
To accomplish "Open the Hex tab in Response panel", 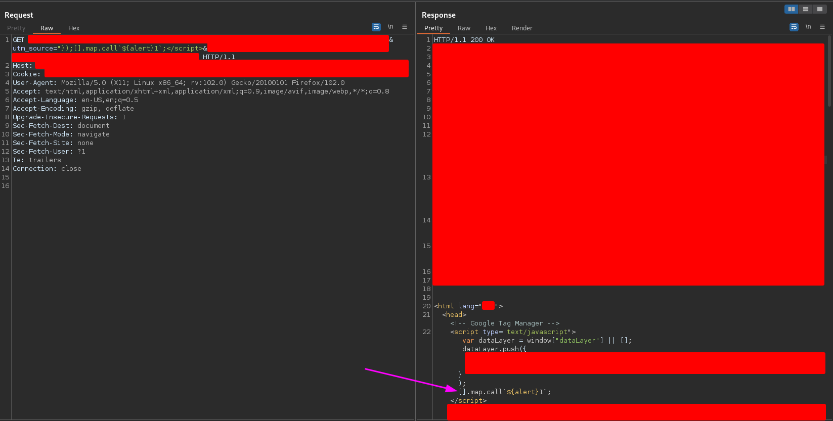I will point(491,28).
